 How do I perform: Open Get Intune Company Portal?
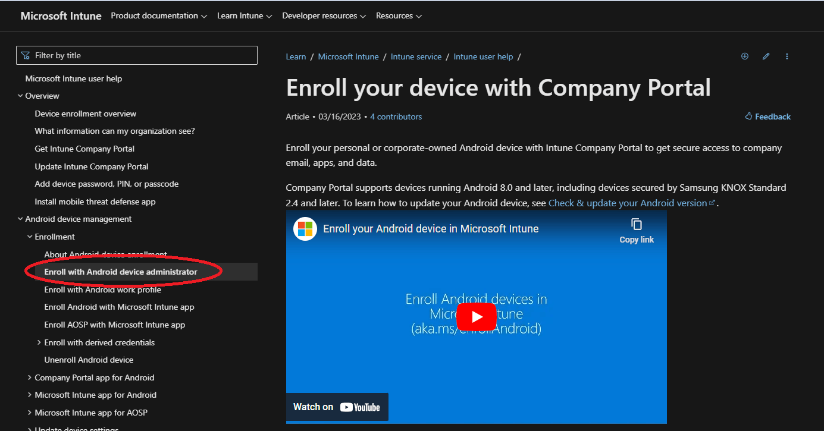click(x=84, y=149)
